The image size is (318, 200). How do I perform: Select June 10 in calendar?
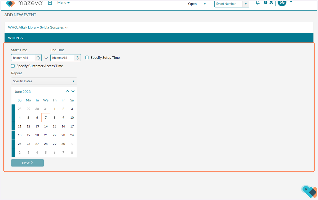(x=72, y=118)
